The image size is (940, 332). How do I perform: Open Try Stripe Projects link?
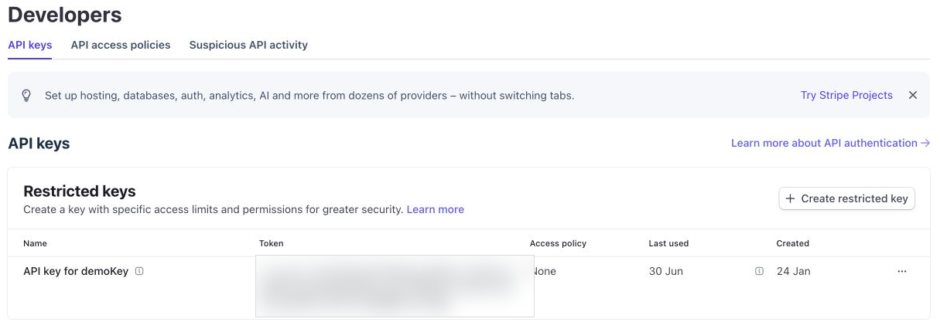[x=846, y=96]
